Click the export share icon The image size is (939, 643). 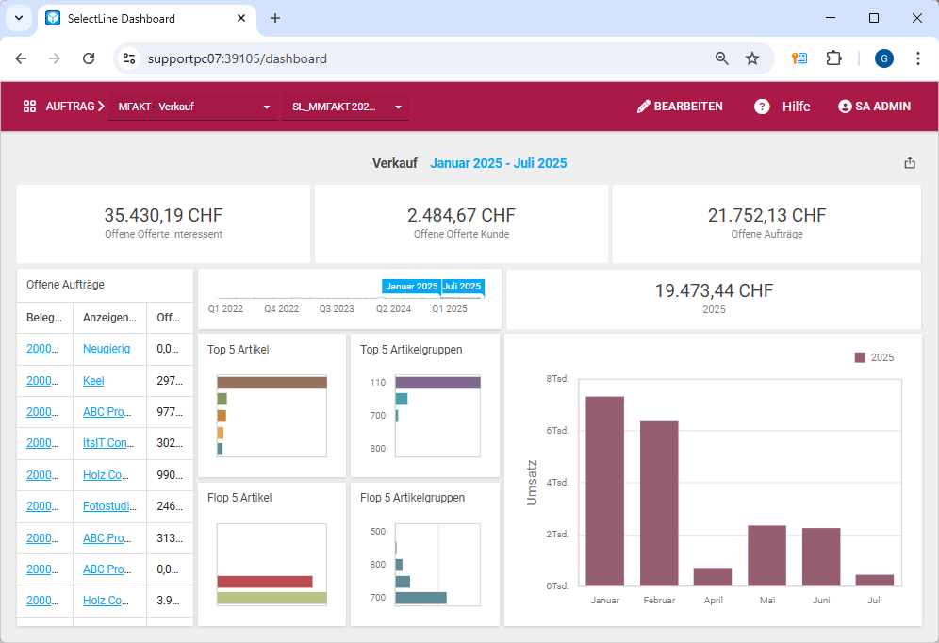click(910, 163)
